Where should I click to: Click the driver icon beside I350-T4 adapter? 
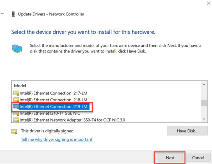tap(16, 120)
